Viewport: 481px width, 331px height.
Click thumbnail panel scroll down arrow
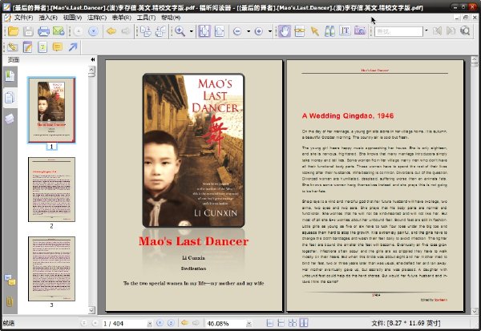click(x=91, y=310)
